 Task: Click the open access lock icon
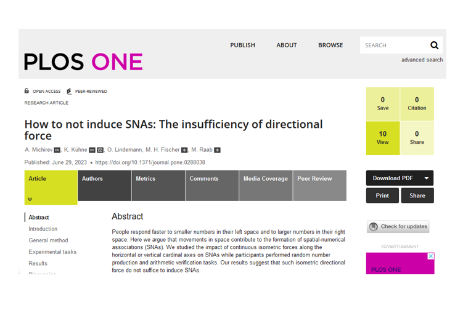(x=27, y=91)
